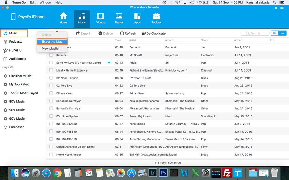This screenshot has height=180, width=289.
Task: Sort by the Artist column header
Action: click(x=133, y=40)
